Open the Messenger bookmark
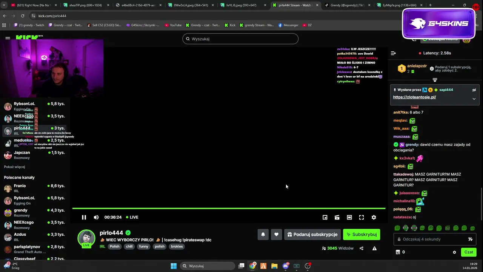This screenshot has height=272, width=483. pos(288,25)
